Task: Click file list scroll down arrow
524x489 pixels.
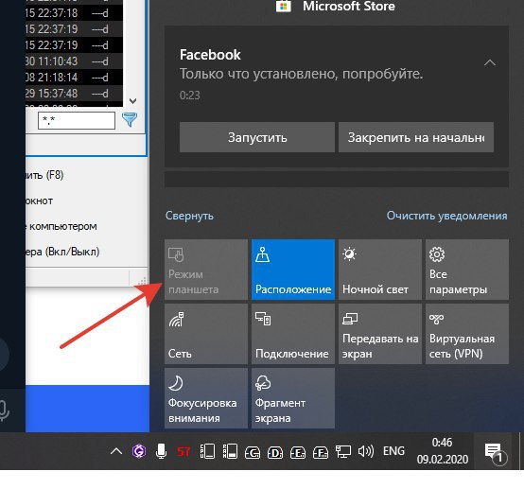Action: coord(132,100)
